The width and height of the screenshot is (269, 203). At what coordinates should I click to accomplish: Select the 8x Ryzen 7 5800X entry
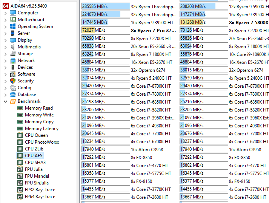click(249, 23)
